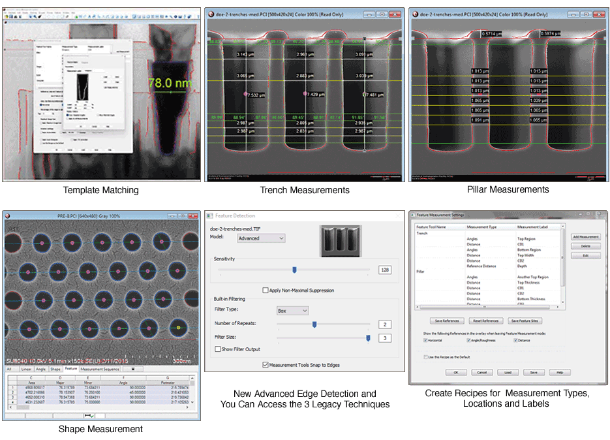This screenshot has width=610, height=440.
Task: Tick the Show Filter Output checkbox
Action: tap(218, 349)
